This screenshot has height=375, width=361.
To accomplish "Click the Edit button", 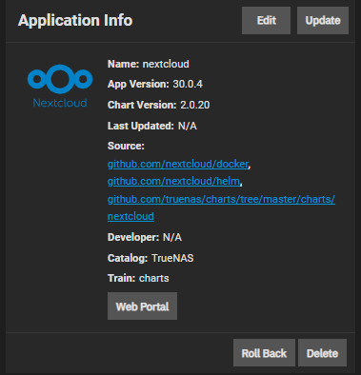I will [x=266, y=21].
